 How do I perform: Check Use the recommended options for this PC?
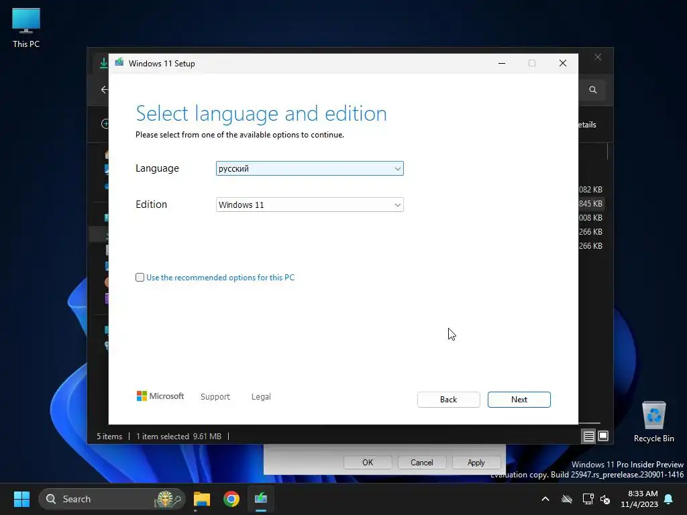pyautogui.click(x=140, y=277)
